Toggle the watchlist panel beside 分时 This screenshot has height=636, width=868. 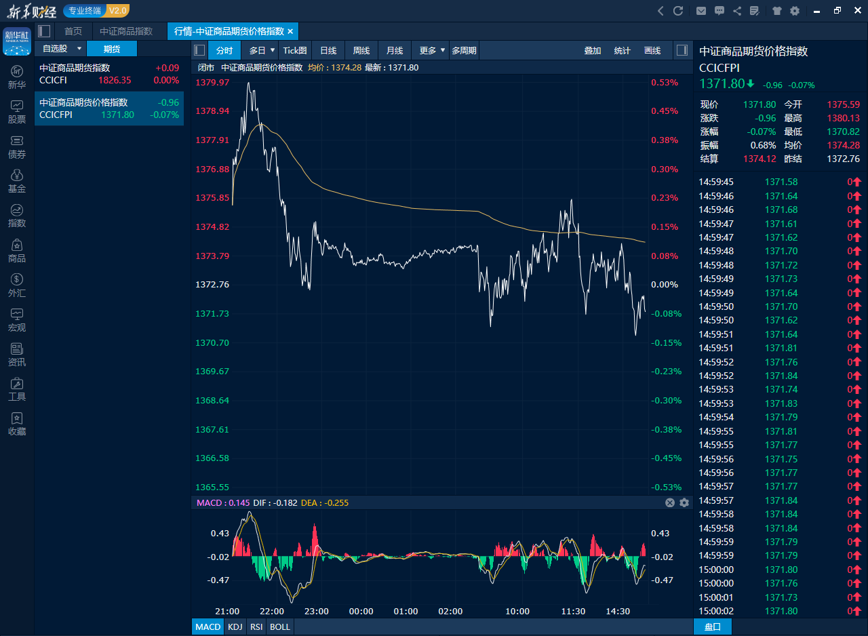point(199,50)
